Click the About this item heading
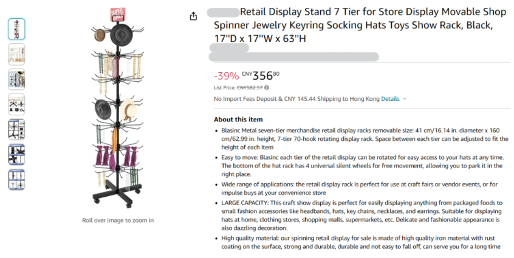514x258 pixels. [238, 119]
